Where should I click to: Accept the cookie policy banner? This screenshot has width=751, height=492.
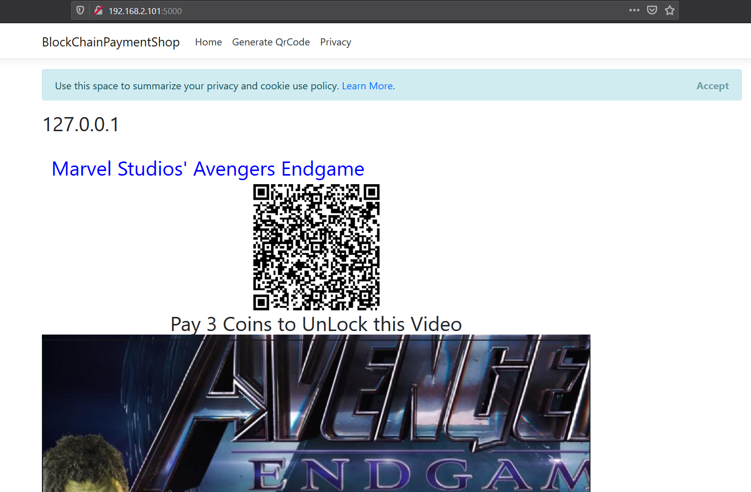tap(713, 86)
